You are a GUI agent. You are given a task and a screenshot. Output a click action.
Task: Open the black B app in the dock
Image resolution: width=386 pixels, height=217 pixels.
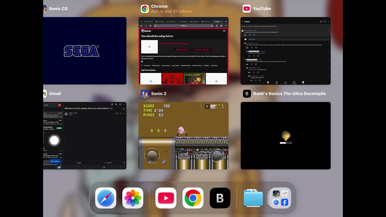[x=220, y=198]
